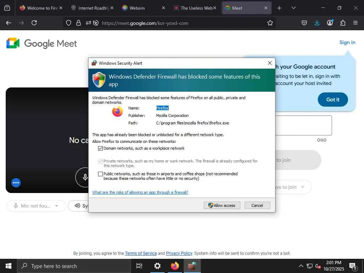Select the Meet tab
Image resolution: width=364 pixels, height=273 pixels.
pyautogui.click(x=244, y=8)
